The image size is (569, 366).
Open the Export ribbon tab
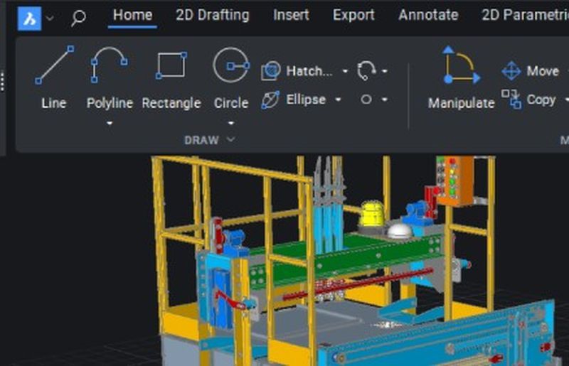coord(353,15)
